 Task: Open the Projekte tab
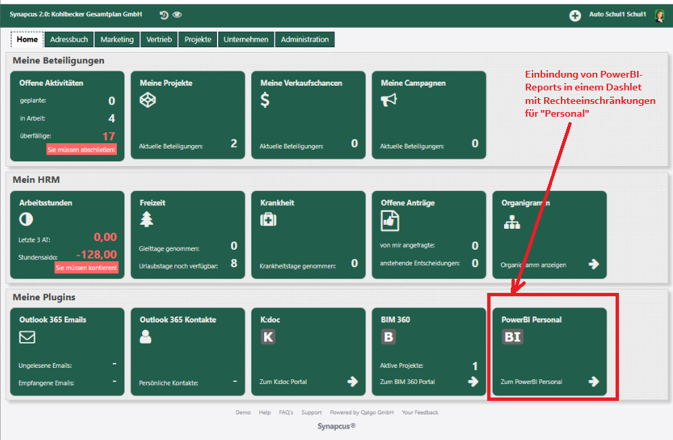coord(198,39)
